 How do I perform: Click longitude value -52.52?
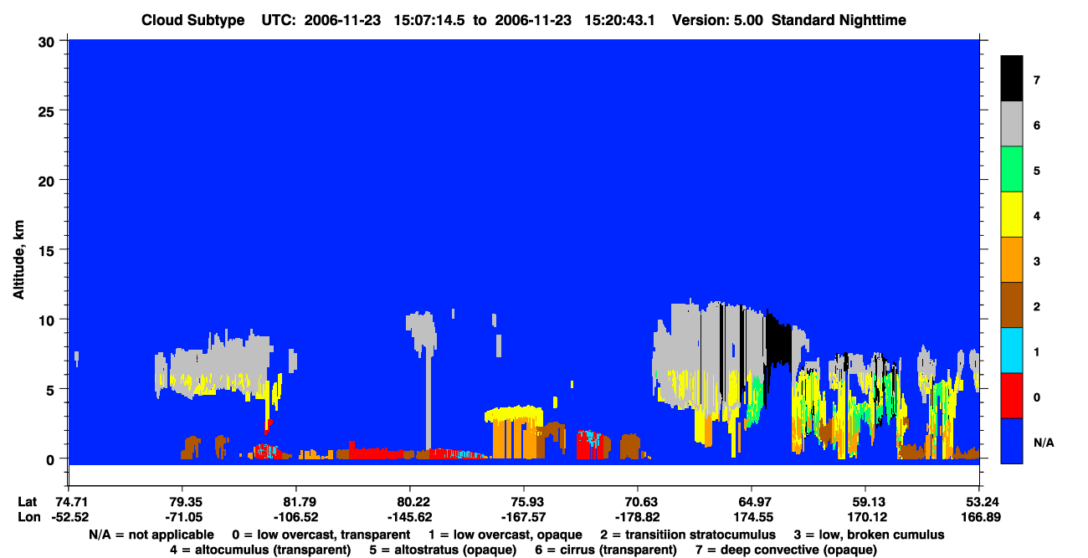coord(70,517)
